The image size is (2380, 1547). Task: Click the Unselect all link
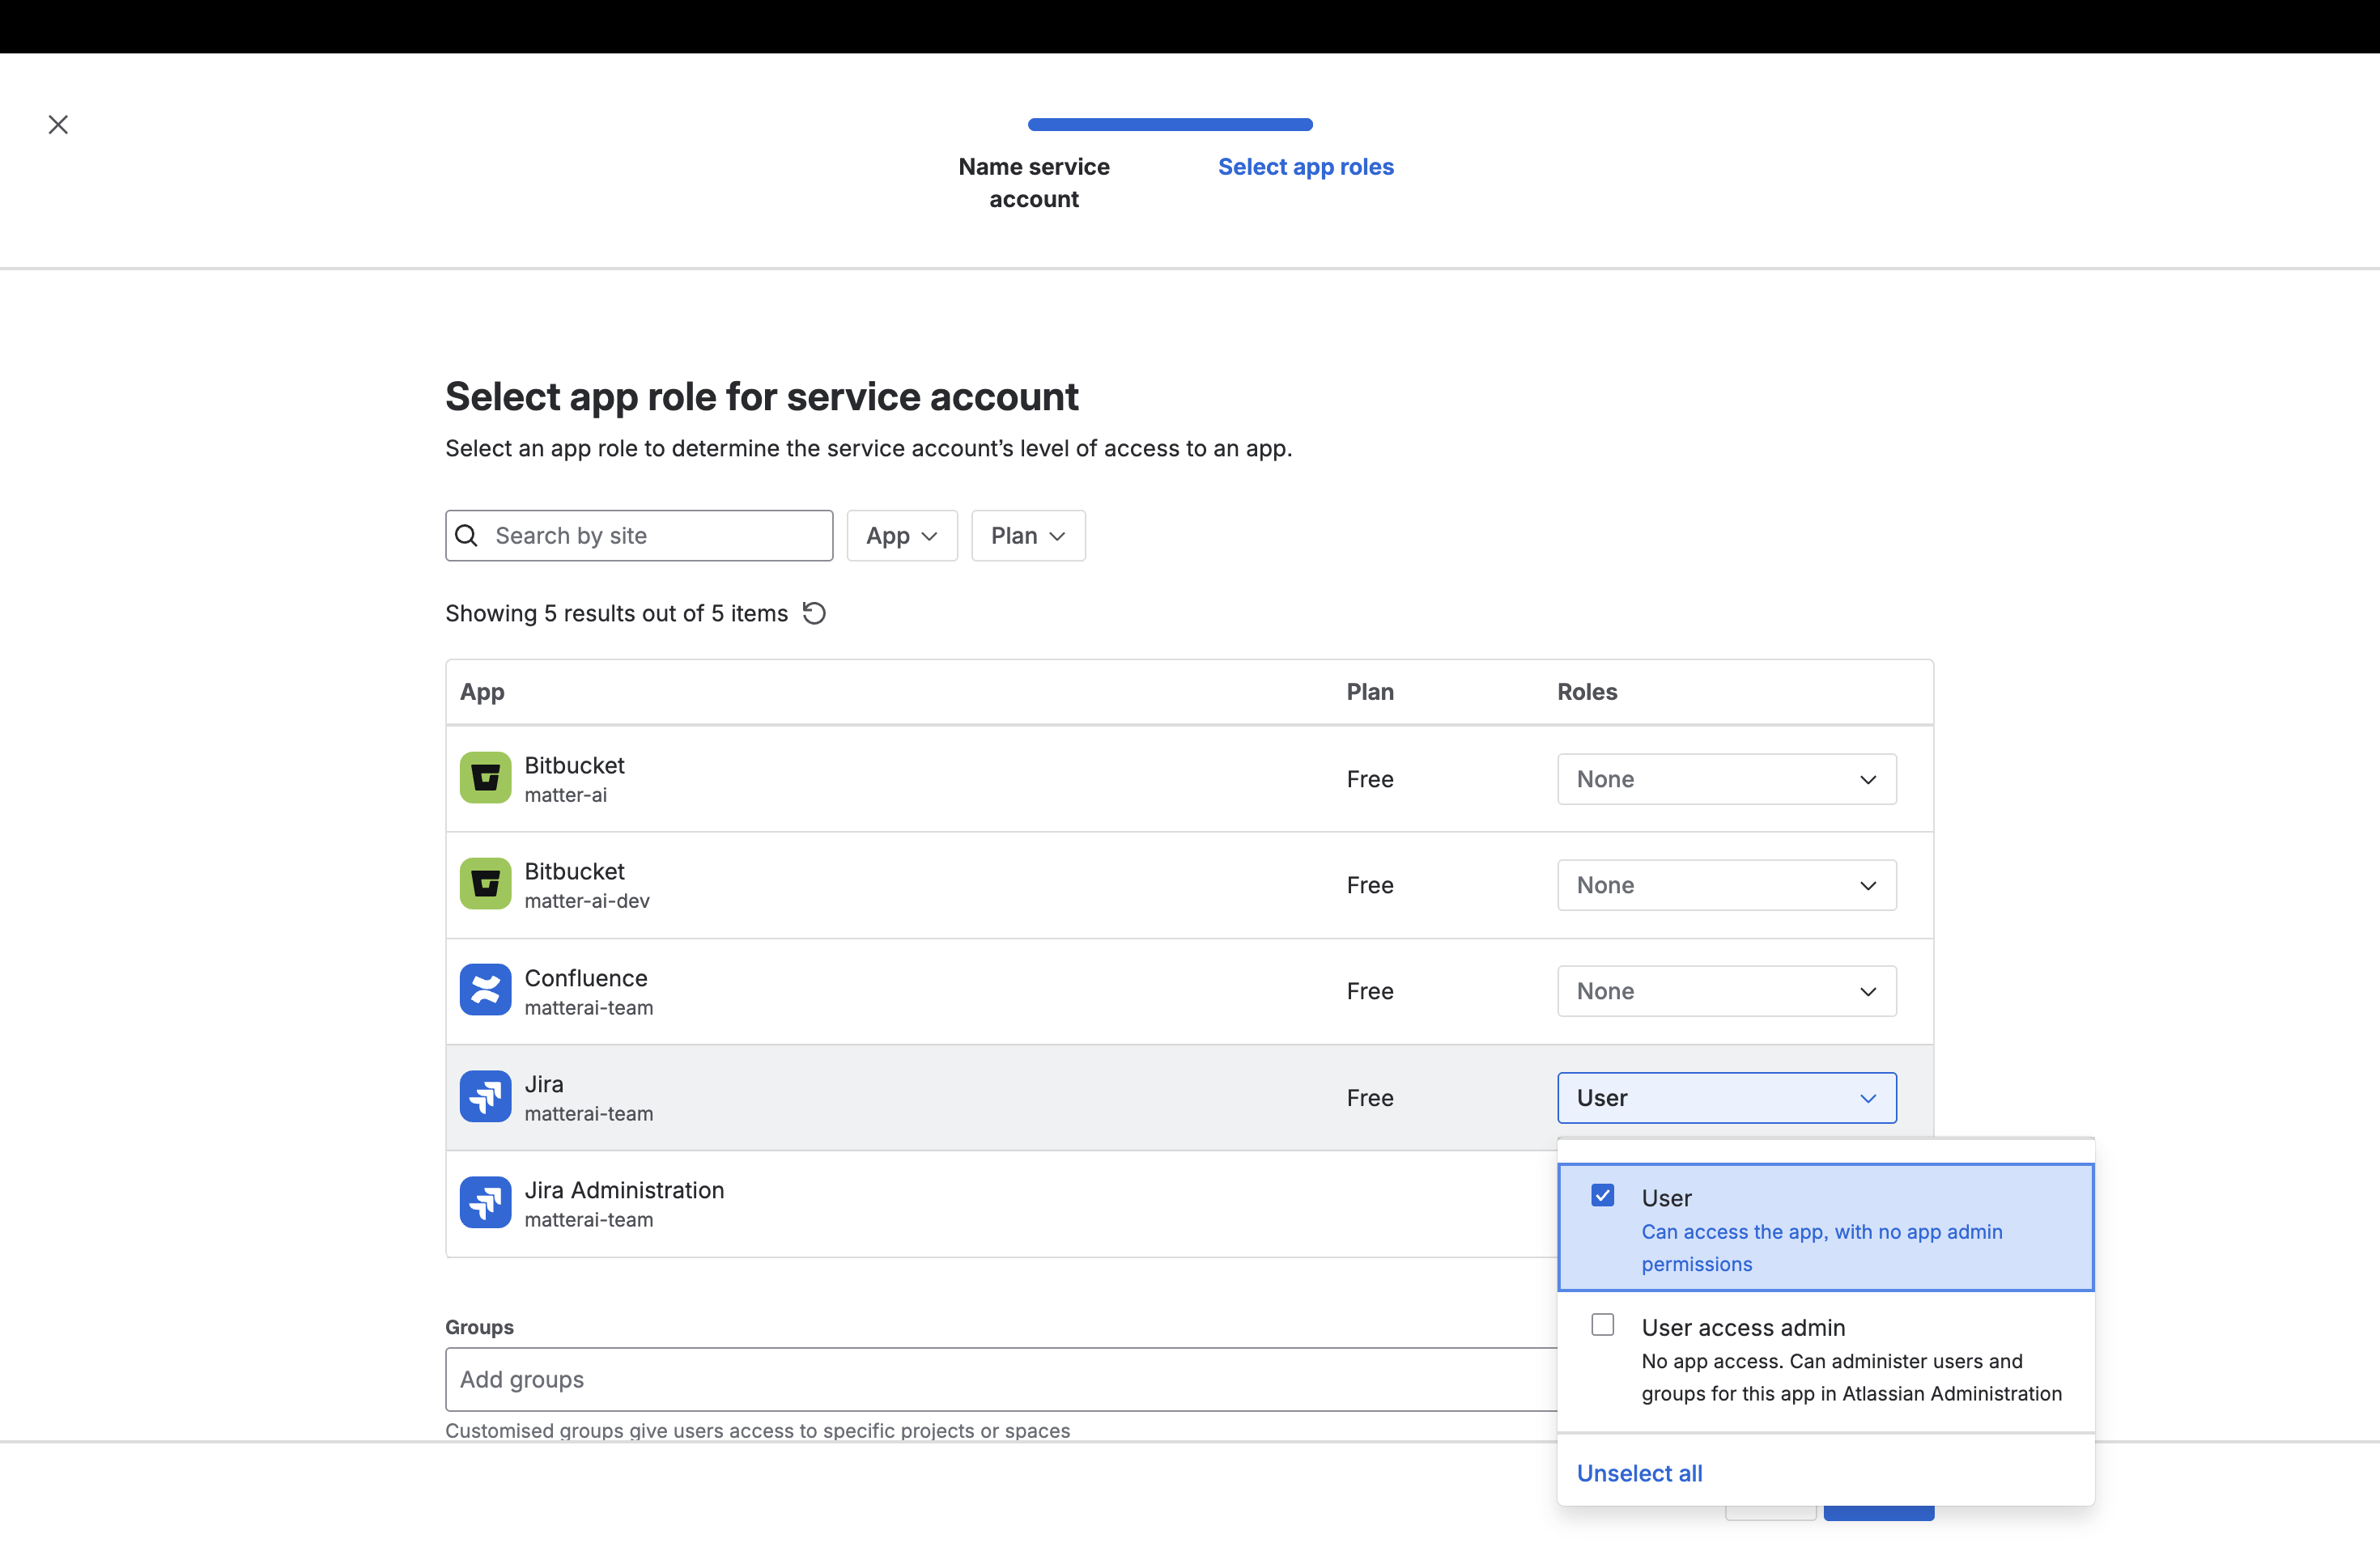click(x=1639, y=1472)
